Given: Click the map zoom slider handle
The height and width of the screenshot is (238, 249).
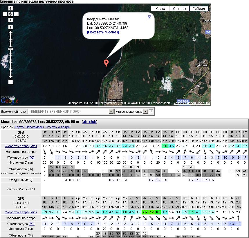Looking at the screenshot, I should pyautogui.click(x=10, y=49).
